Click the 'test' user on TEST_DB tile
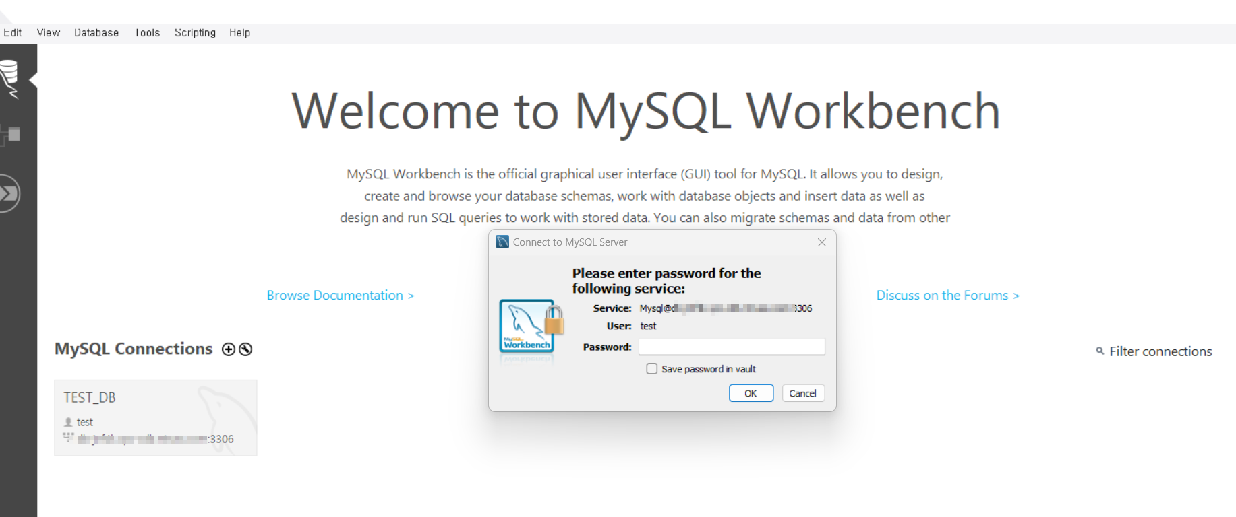Image resolution: width=1236 pixels, height=517 pixels. [85, 422]
